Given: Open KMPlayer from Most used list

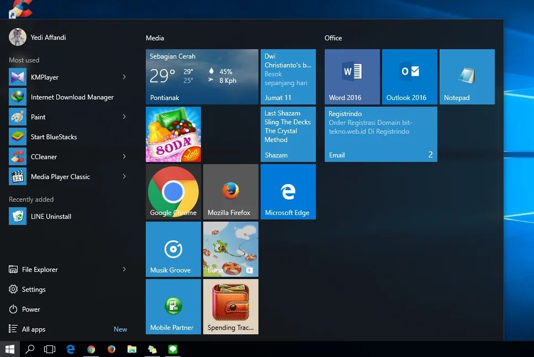Looking at the screenshot, I should tap(68, 77).
